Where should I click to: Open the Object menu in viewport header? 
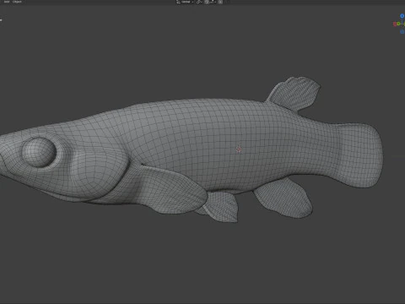click(x=17, y=2)
